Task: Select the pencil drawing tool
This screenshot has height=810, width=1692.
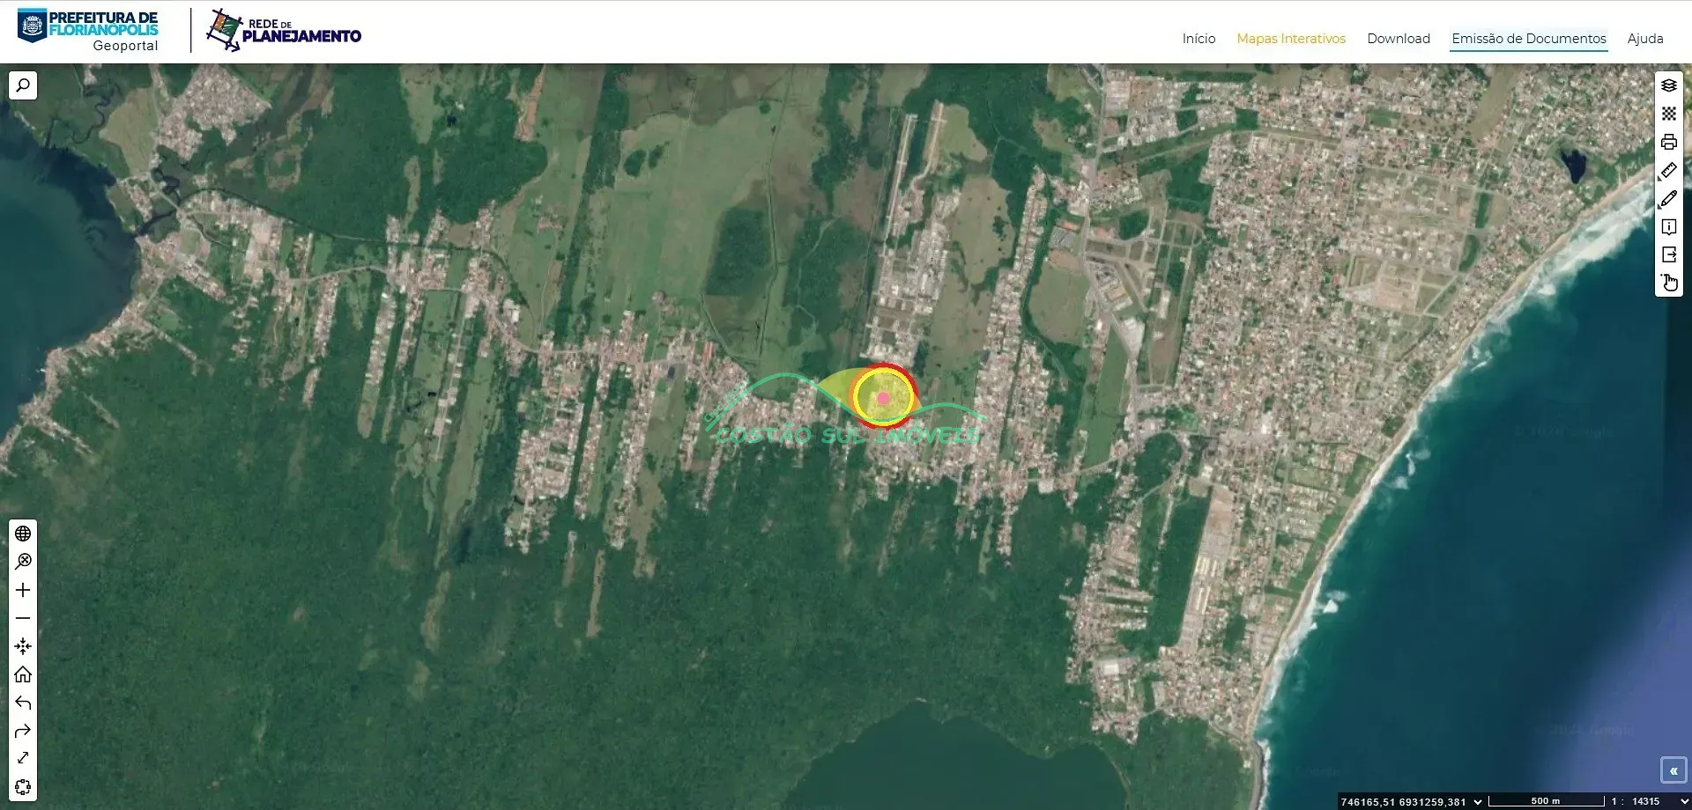Action: [x=1669, y=199]
